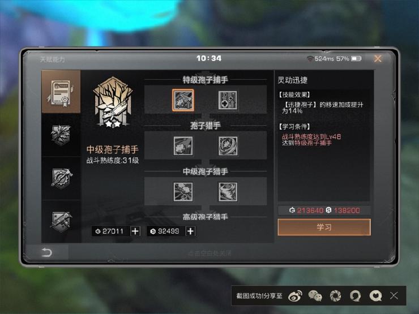Select the swirl skill icon under 孢子猎手
This screenshot has width=419, height=314.
tap(228, 146)
